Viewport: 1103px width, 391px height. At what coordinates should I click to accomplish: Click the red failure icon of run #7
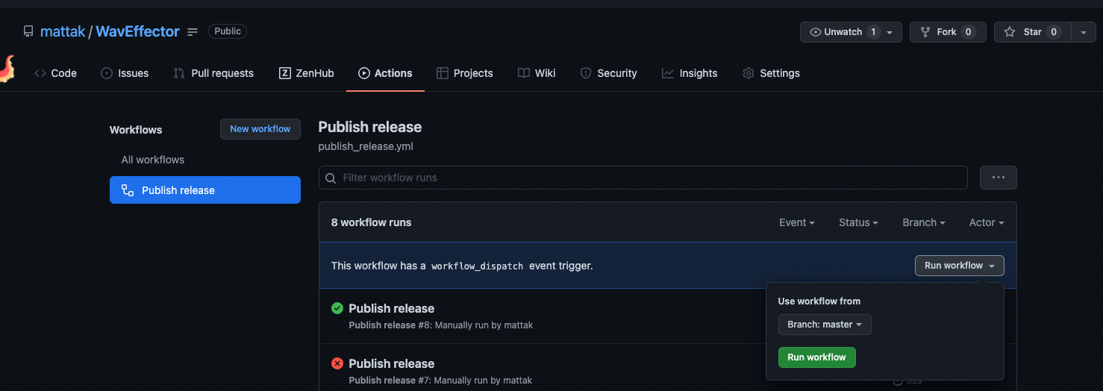click(x=337, y=363)
